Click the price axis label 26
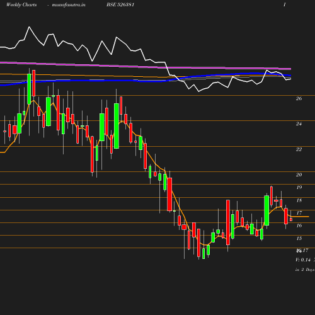Screen dimensions: 315x315 point(299,98)
